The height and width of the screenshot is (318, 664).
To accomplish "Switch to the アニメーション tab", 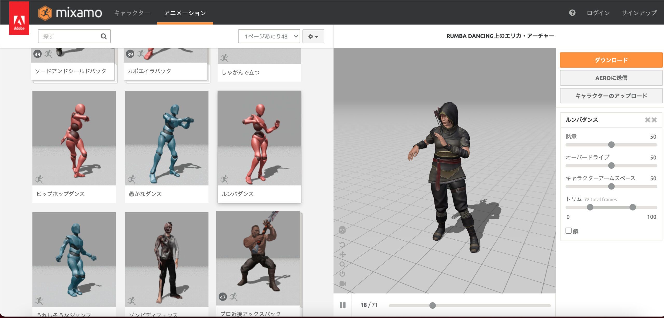I will point(185,13).
